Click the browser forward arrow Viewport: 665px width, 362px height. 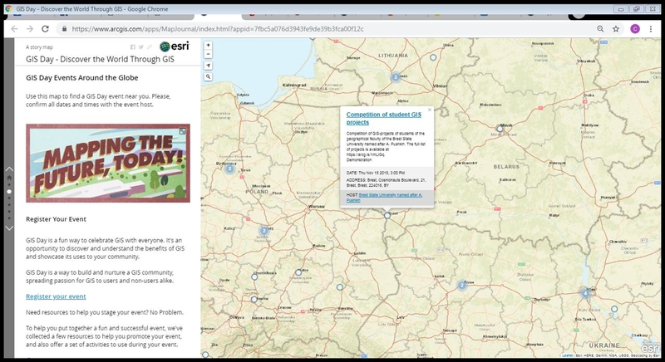tap(30, 29)
